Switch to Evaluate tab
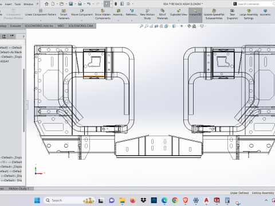Screen dimensions: 275x206 15,26
